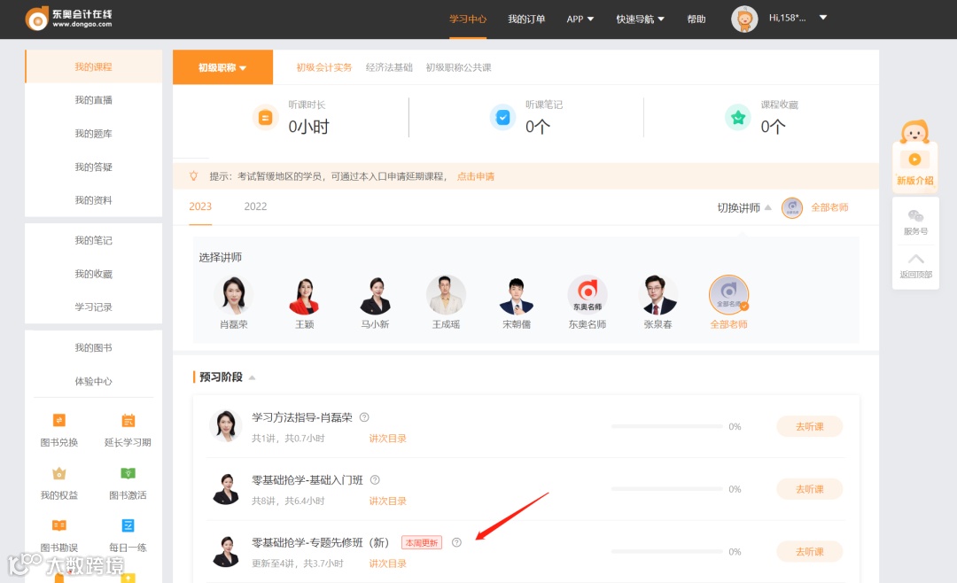The image size is (957, 583).
Task: Open the user avatar in header
Action: [x=744, y=19]
